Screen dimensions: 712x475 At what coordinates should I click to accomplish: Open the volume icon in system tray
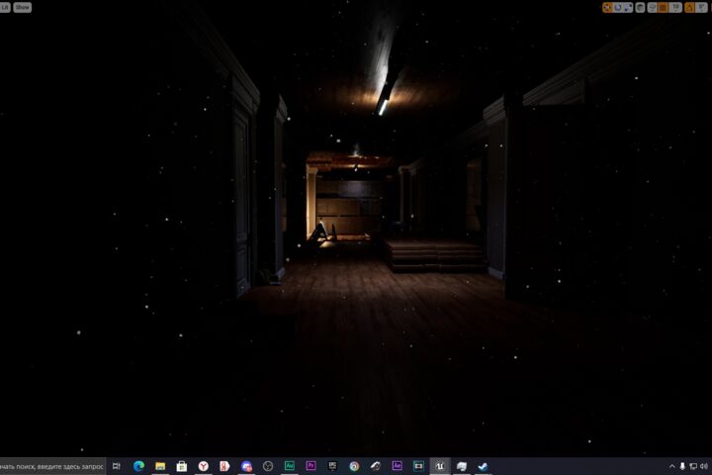pyautogui.click(x=704, y=466)
